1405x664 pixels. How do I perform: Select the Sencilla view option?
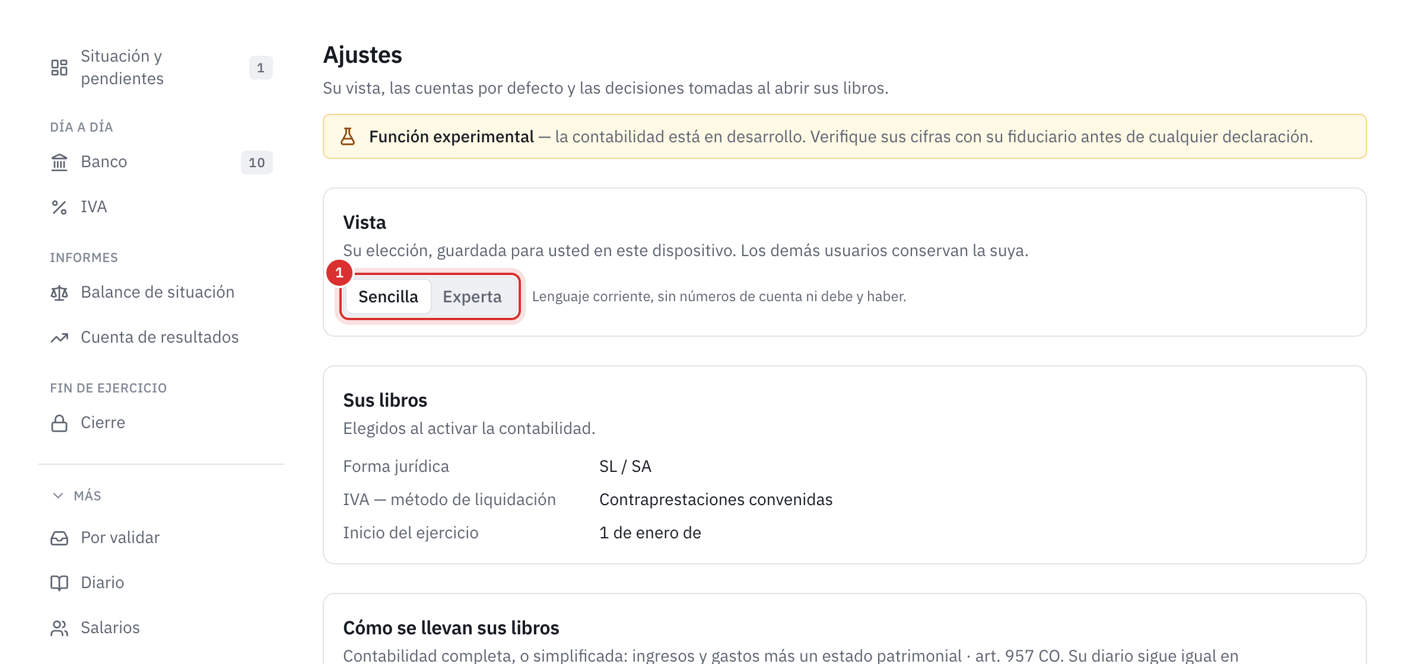tap(389, 296)
